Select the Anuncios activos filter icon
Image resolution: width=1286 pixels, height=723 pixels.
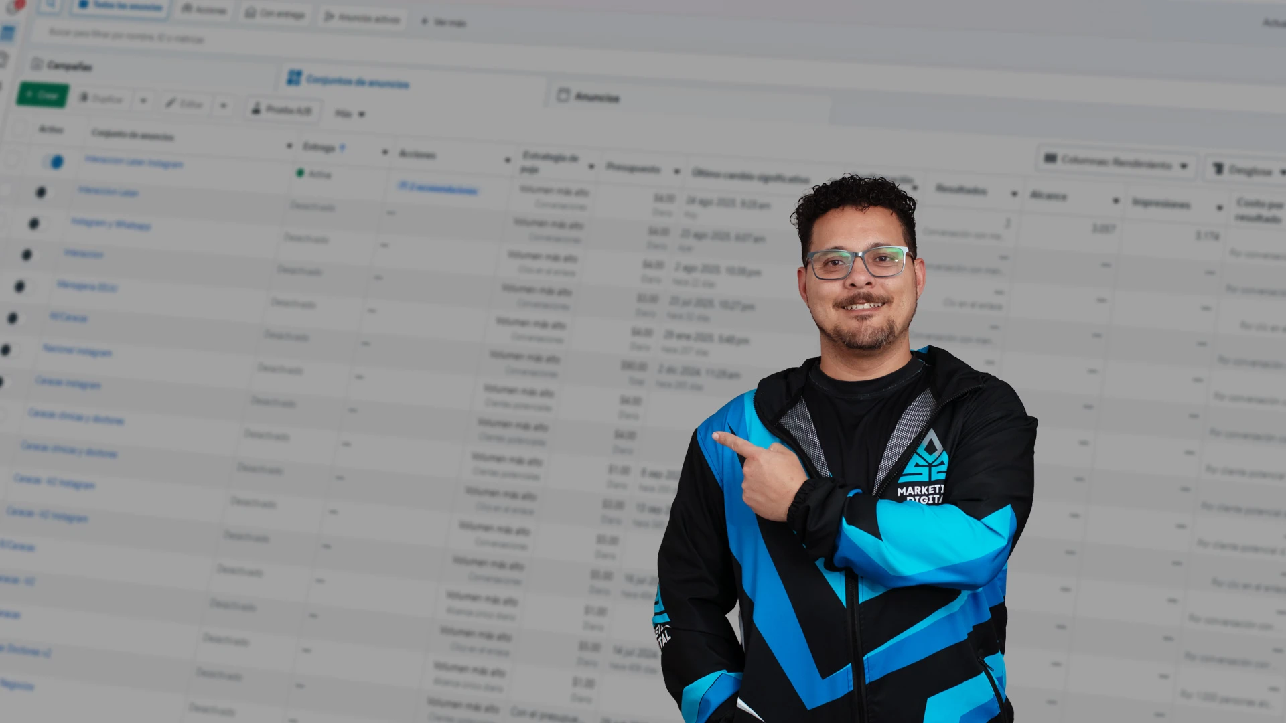pyautogui.click(x=329, y=17)
